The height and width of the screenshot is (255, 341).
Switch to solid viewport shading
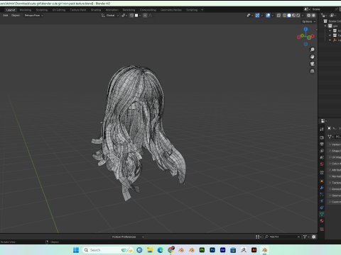(289, 16)
